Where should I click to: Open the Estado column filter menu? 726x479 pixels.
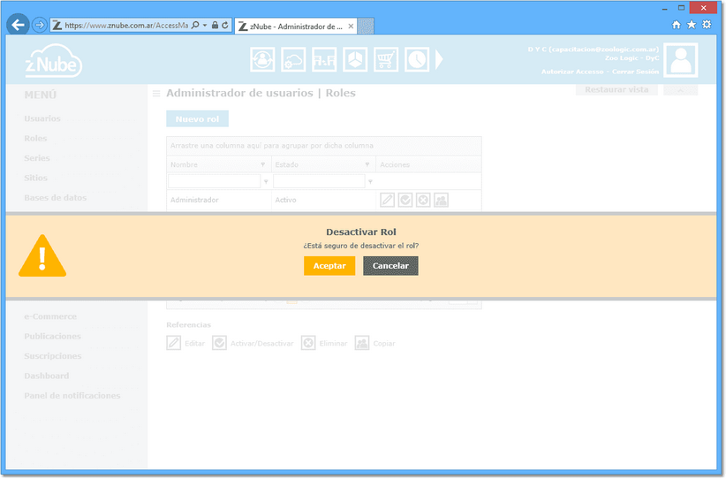click(367, 164)
